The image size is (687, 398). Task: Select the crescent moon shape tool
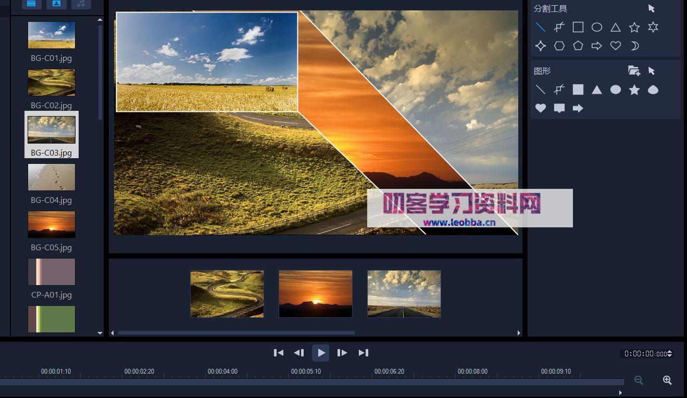pyautogui.click(x=634, y=46)
